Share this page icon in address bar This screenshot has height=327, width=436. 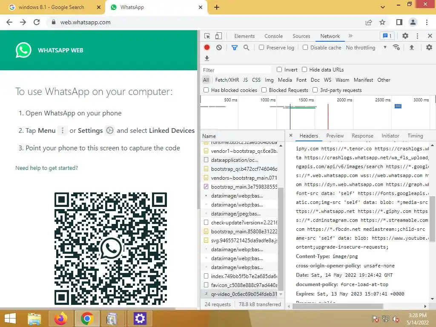coord(369,22)
